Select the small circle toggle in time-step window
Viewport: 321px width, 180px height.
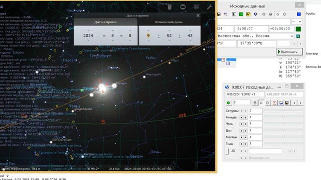(261, 103)
